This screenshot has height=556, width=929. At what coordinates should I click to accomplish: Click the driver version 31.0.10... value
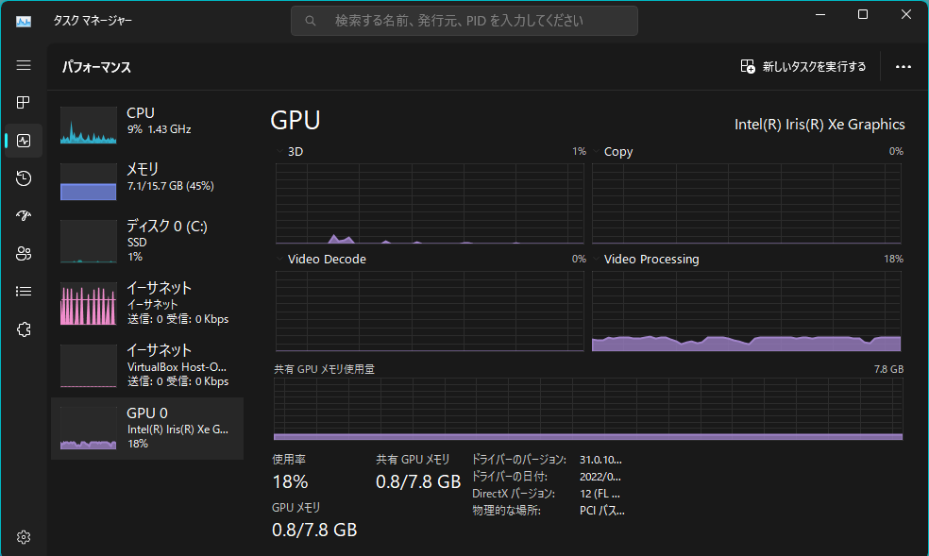click(x=600, y=460)
